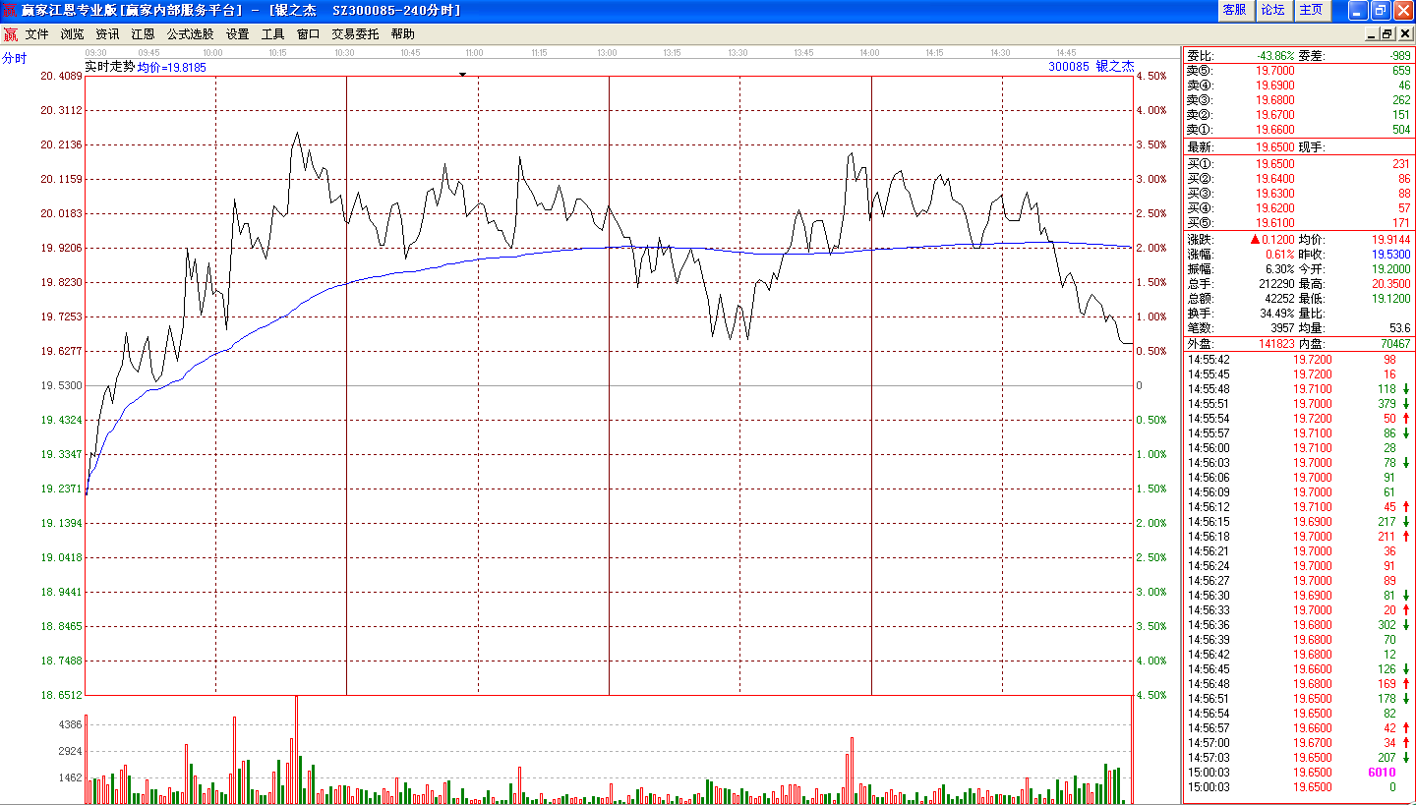Click the black triangle marker above chart

(x=462, y=74)
